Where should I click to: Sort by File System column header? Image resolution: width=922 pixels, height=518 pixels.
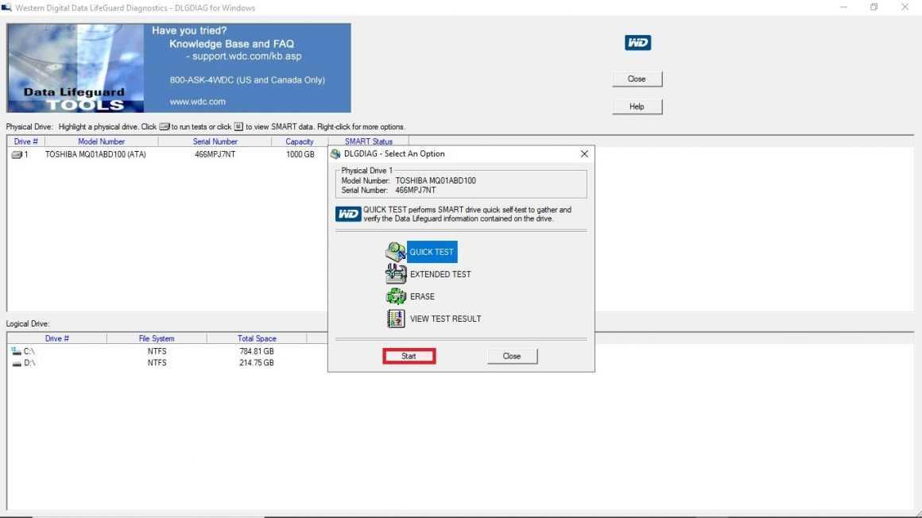[157, 338]
